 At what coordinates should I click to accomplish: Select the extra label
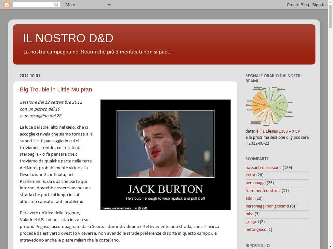pyautogui.click(x=250, y=175)
